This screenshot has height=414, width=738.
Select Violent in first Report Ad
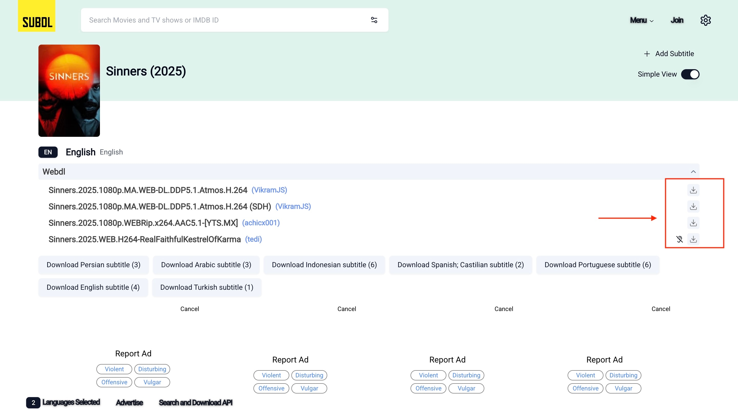point(114,369)
